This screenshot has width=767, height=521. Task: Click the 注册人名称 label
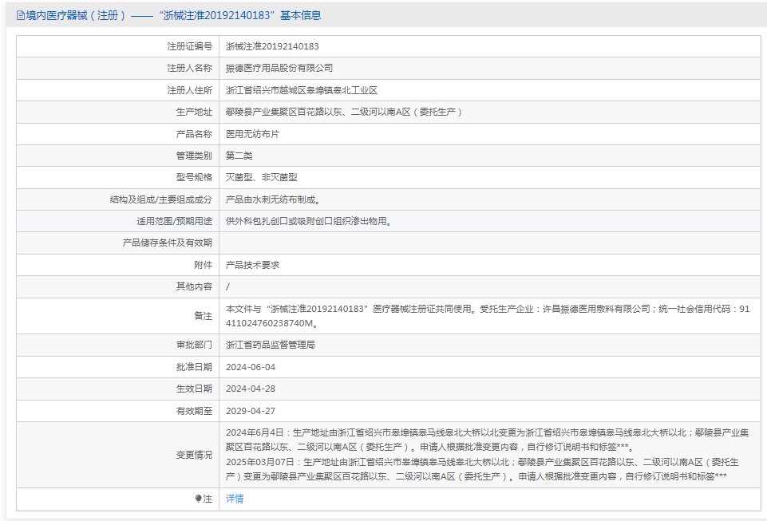coord(190,68)
